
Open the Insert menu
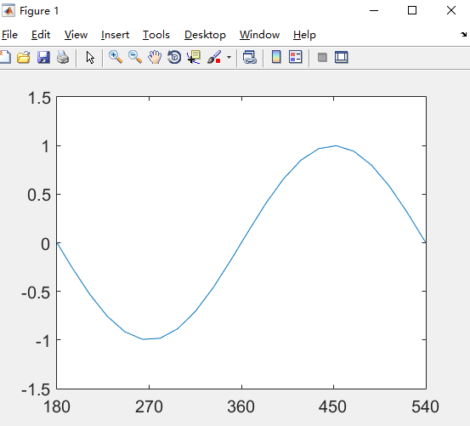coord(115,35)
